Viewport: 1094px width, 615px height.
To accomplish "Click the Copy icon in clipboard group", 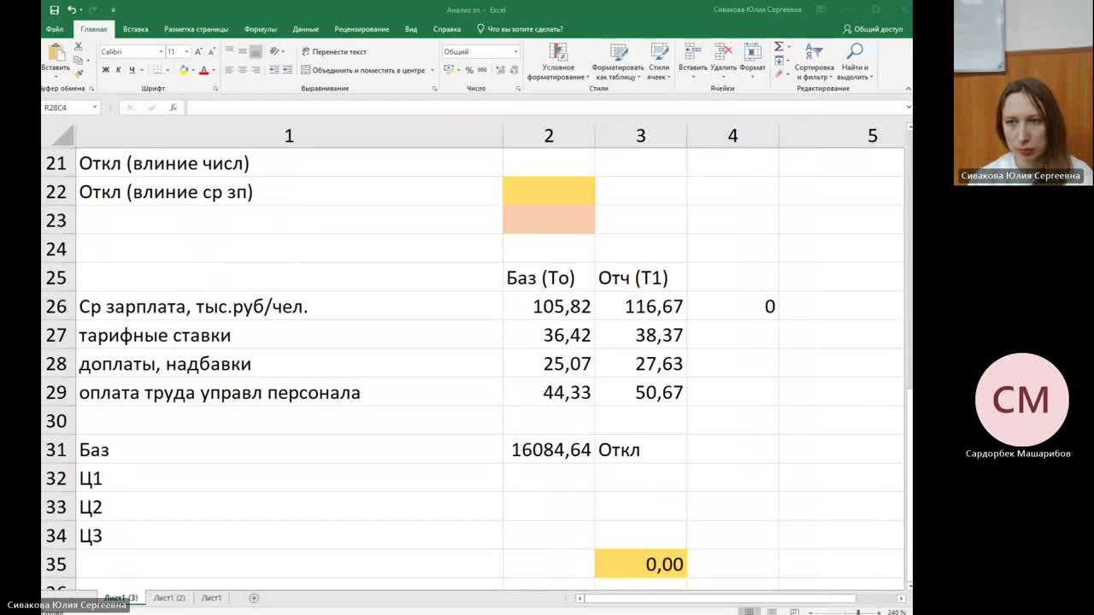I will click(78, 60).
